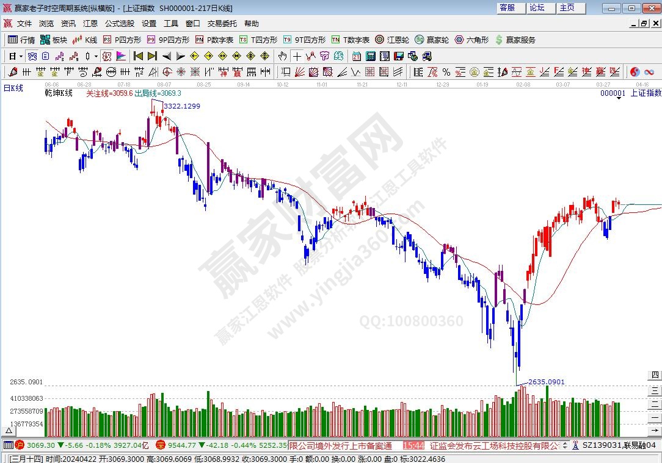Click the 论坛 forum button
Screen dimensions: 662x463
point(537,8)
